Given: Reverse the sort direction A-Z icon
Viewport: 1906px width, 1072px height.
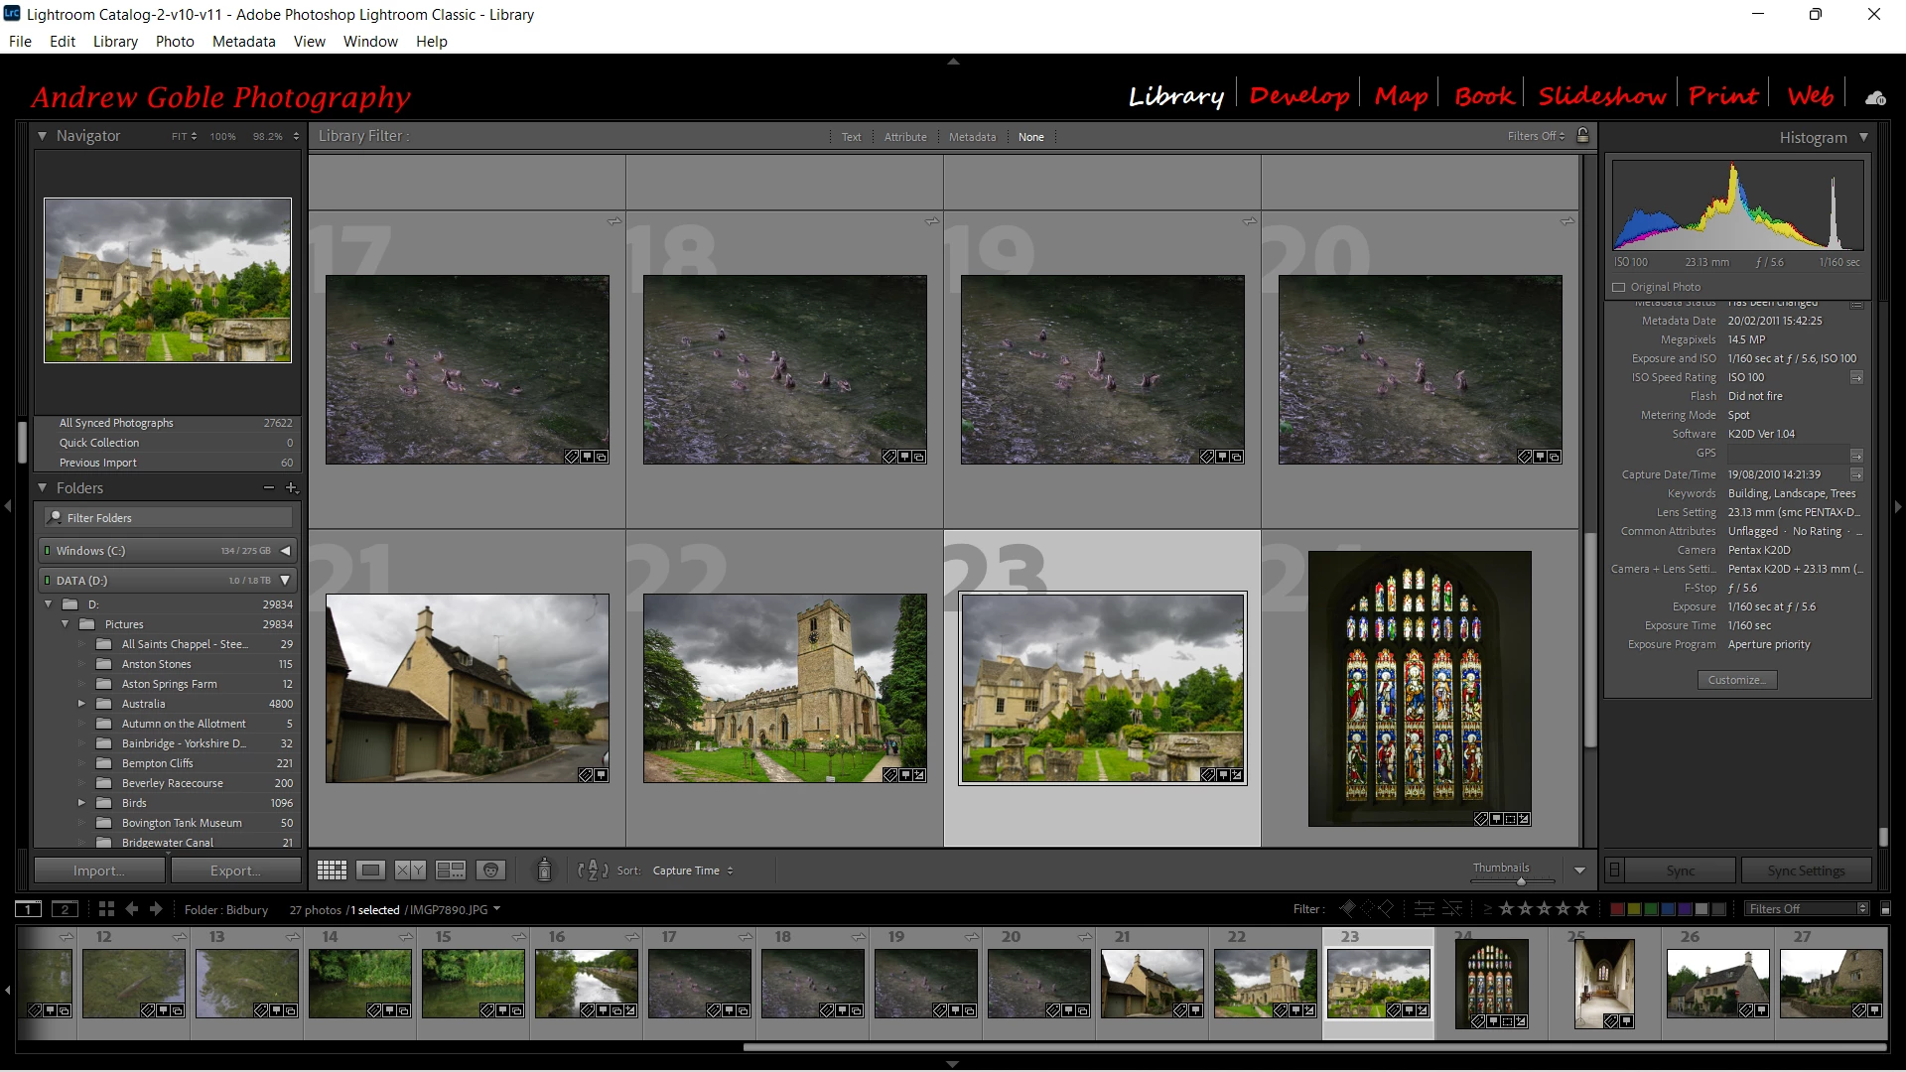Looking at the screenshot, I should pos(593,871).
